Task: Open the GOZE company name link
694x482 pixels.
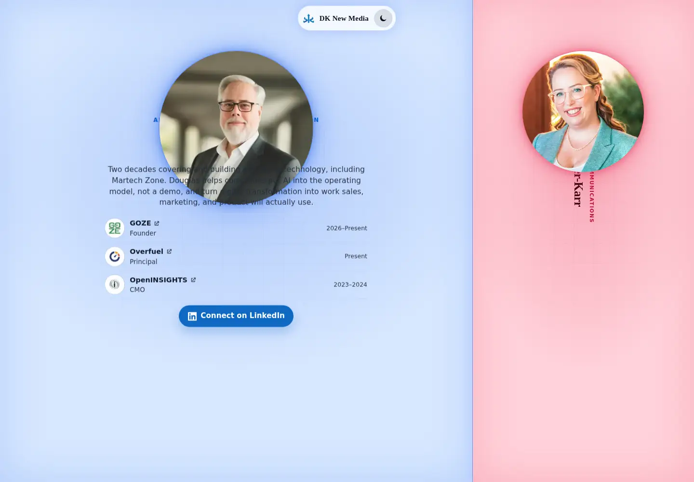Action: (140, 223)
